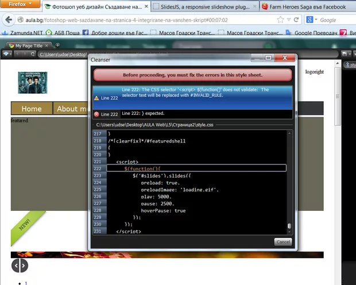The image size is (356, 285).
Task: Close the Cleanser dialog with red X
Action: coord(284,58)
